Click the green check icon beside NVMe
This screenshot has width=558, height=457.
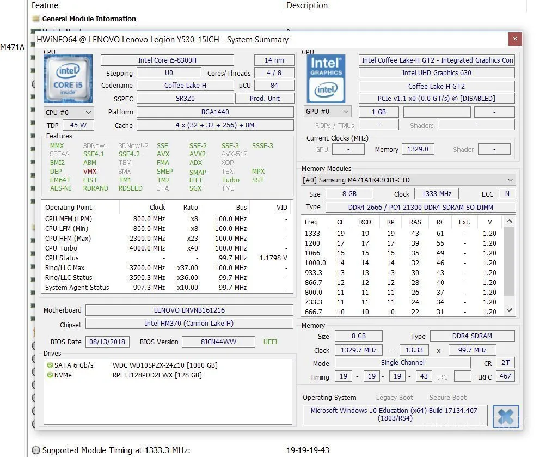pyautogui.click(x=50, y=375)
